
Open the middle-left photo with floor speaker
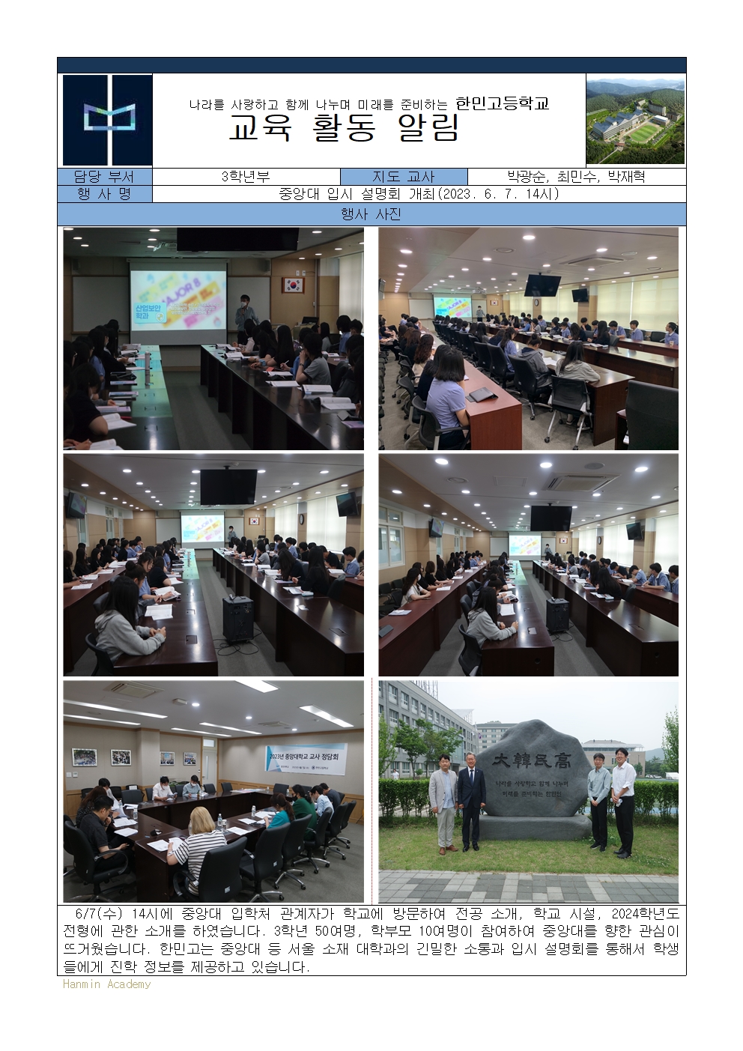(x=213, y=565)
